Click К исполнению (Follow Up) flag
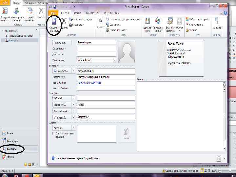Image resolution: width=236 pixels, height=177 pixels. point(195,25)
